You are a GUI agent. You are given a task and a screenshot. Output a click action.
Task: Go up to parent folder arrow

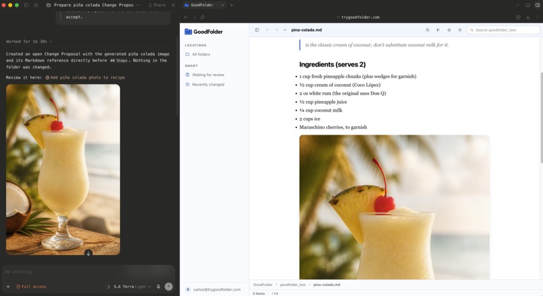click(x=285, y=30)
